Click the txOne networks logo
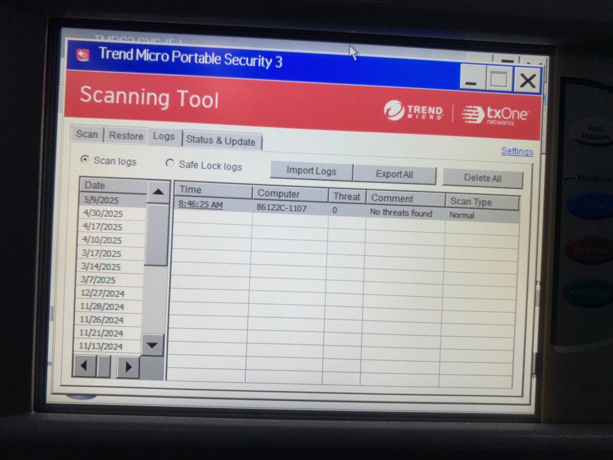613x460 pixels. point(495,115)
